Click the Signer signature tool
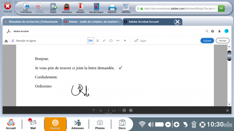234x131 pixels. pos(140,41)
